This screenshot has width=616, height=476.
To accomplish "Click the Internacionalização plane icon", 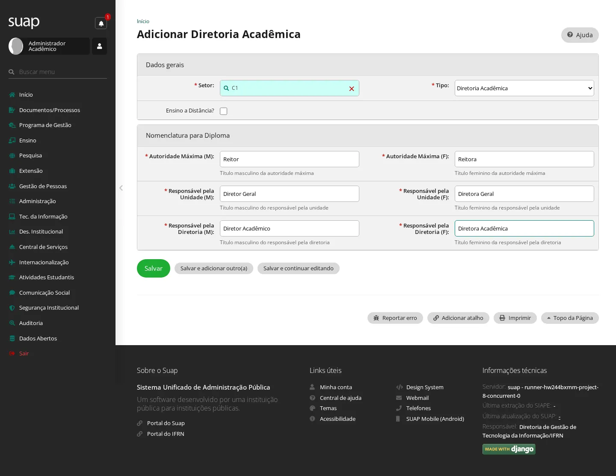I will tap(12, 262).
